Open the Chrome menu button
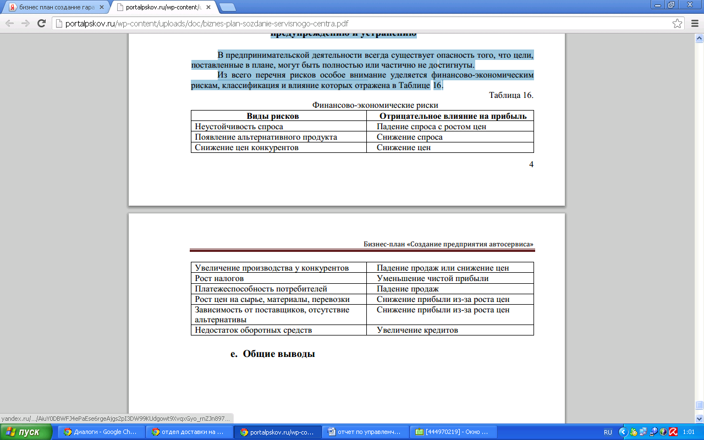Image resolution: width=704 pixels, height=440 pixels. coord(694,24)
